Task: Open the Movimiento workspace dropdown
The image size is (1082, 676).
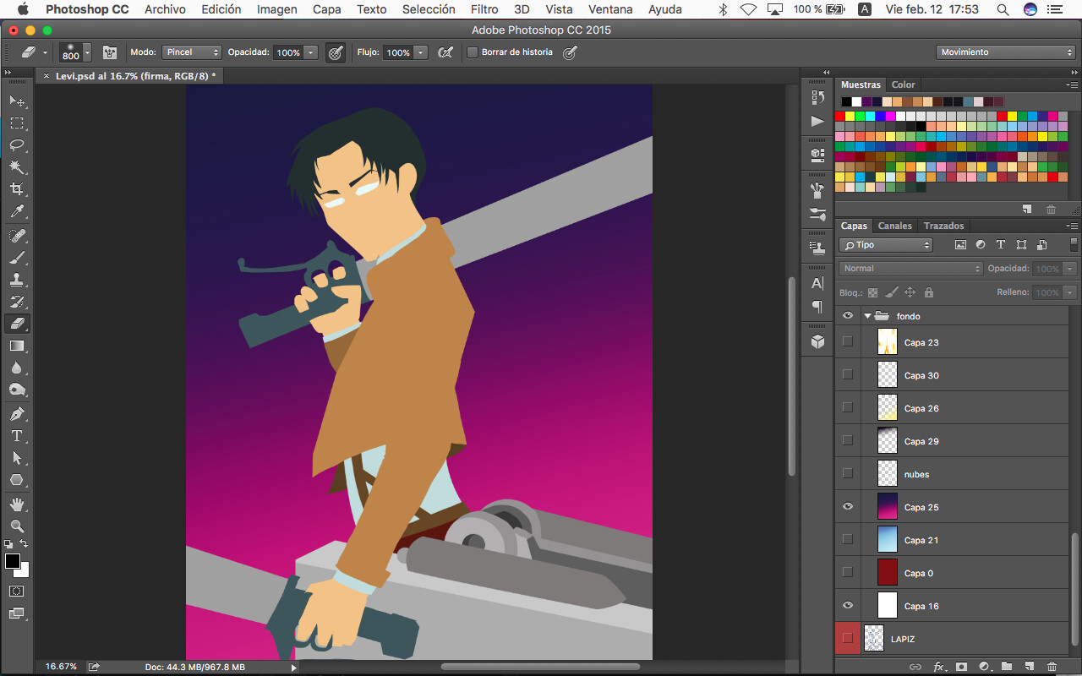Action: [x=1006, y=52]
